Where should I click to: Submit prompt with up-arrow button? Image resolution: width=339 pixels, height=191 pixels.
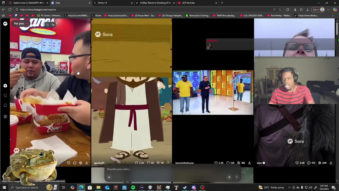click(x=237, y=177)
